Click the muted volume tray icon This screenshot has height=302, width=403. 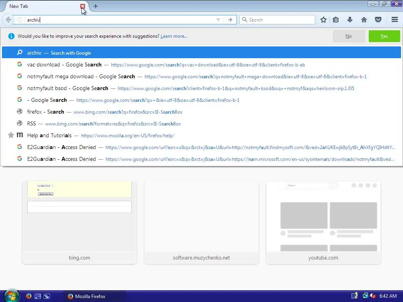373,296
